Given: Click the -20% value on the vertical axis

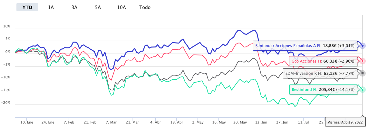Looking at the screenshot, I should coord(6,103).
